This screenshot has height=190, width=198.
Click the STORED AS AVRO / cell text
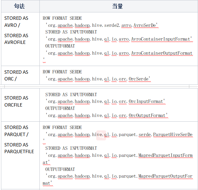(16, 22)
